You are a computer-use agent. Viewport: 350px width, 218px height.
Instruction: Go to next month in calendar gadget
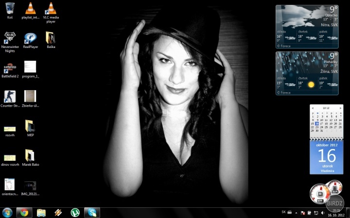[340, 108]
